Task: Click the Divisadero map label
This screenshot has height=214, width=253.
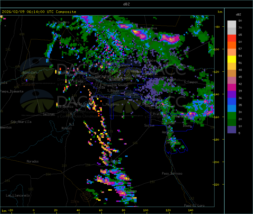Action: click(61, 22)
